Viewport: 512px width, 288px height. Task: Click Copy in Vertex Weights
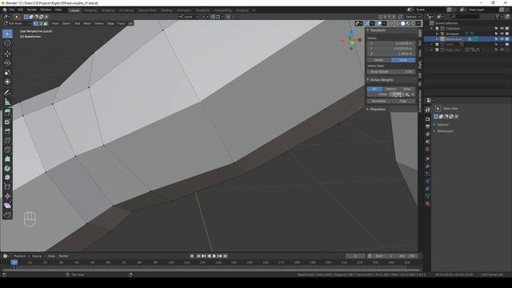(x=403, y=102)
